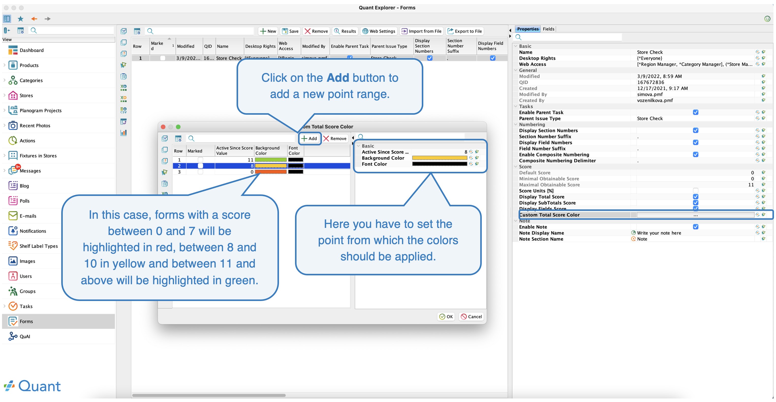Open the Users icon
The width and height of the screenshot is (776, 402).
click(13, 276)
